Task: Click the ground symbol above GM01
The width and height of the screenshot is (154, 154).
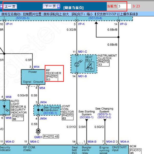Action: click(38, 131)
